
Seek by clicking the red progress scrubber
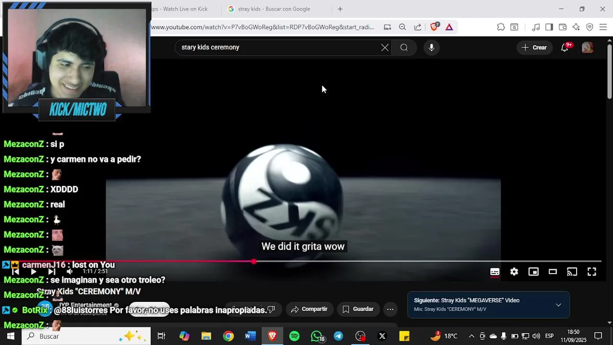coord(253,262)
